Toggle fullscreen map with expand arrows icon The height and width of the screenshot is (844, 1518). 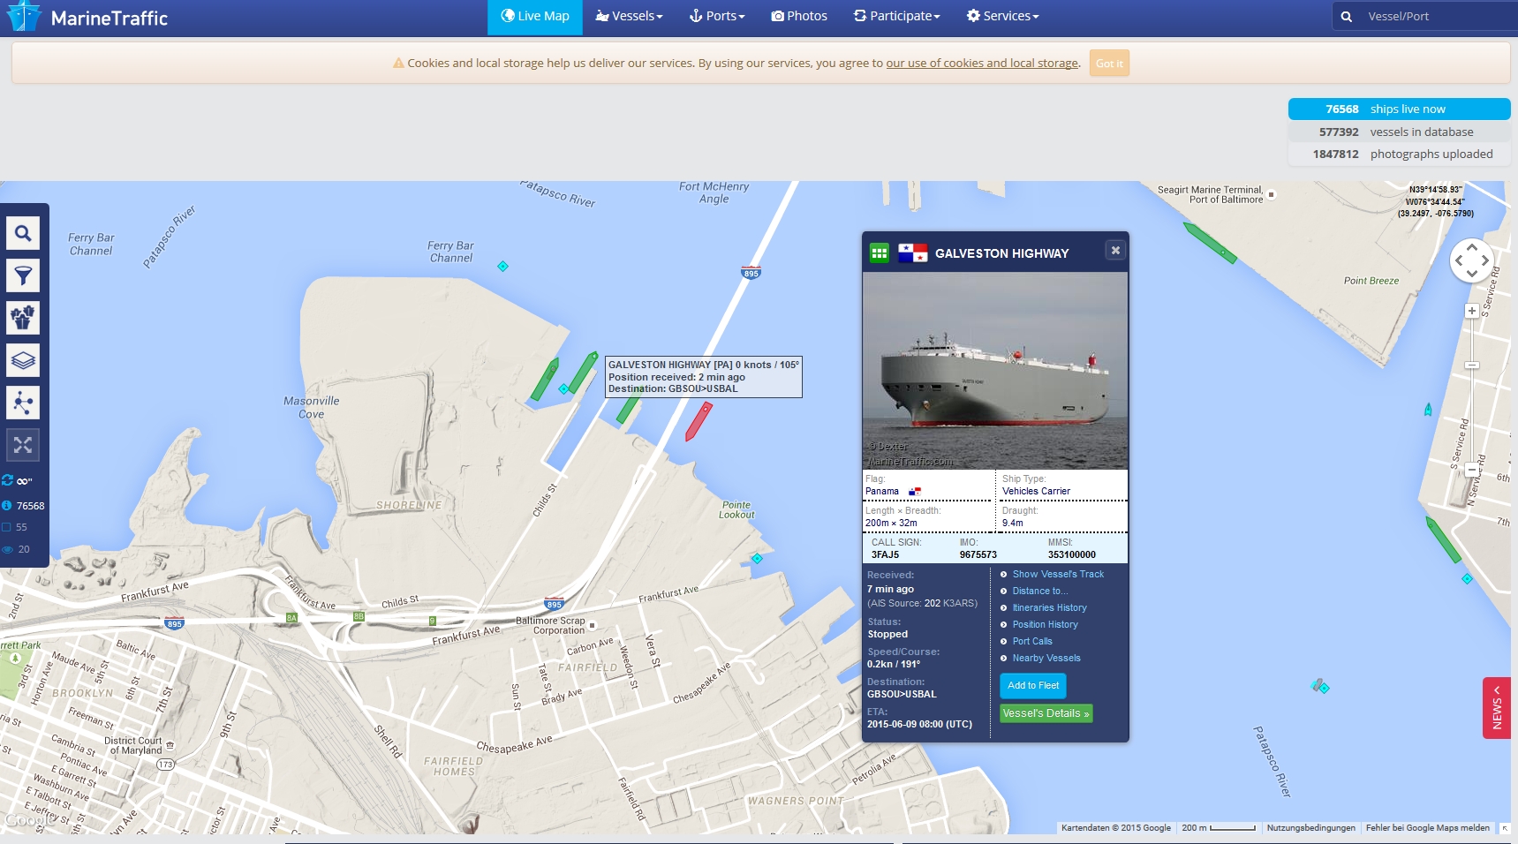point(23,445)
